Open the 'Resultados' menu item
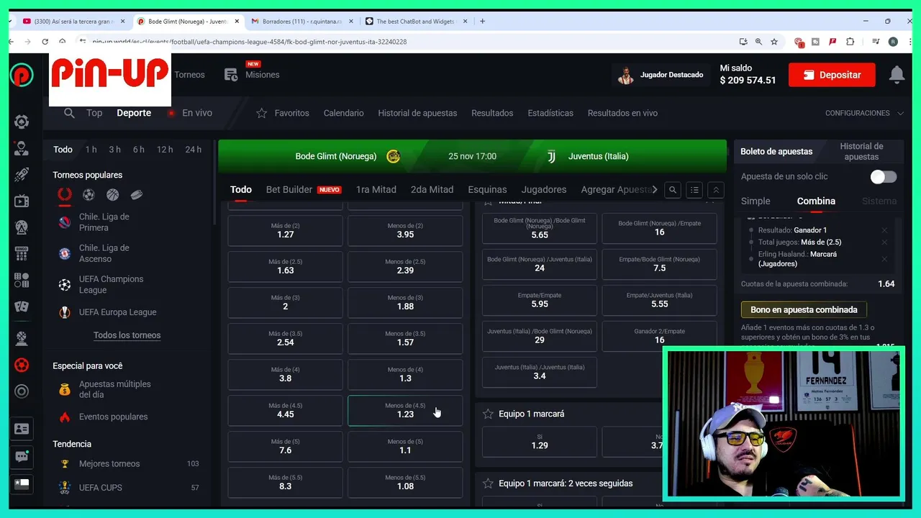The image size is (921, 518). pyautogui.click(x=492, y=113)
